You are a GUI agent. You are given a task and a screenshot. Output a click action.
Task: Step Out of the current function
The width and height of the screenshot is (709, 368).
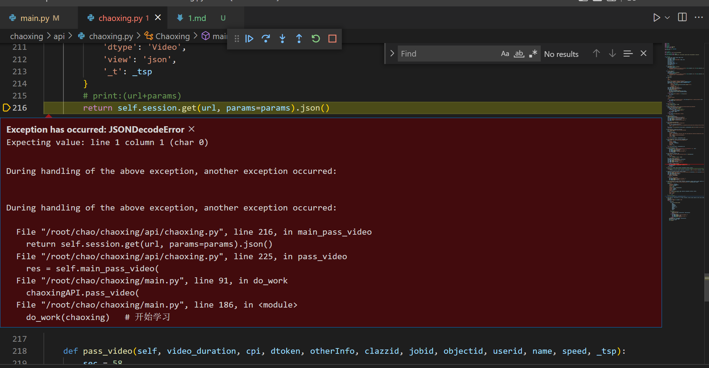[x=299, y=39]
